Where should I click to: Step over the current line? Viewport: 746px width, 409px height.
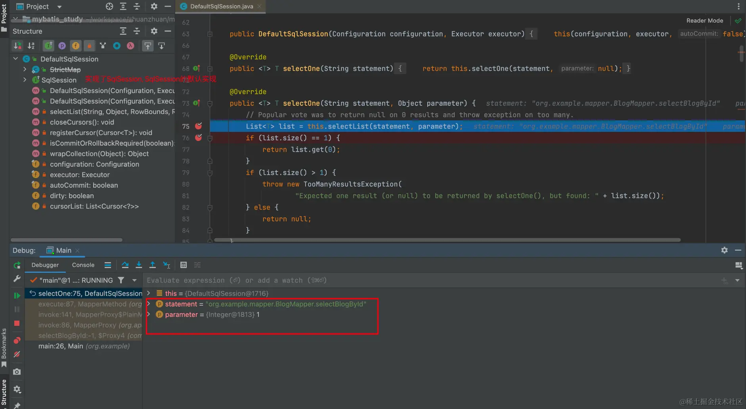[125, 265]
